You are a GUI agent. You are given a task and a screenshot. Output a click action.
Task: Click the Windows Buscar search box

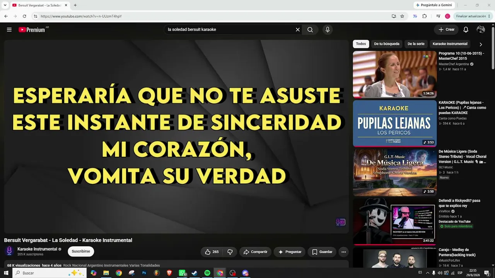click(x=50, y=273)
